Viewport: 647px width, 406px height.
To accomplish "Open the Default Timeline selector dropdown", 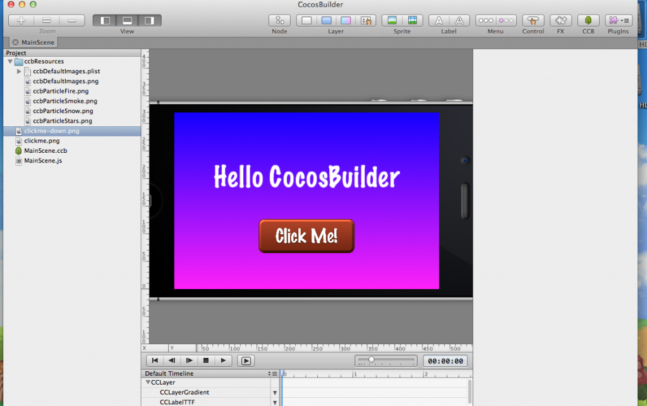I will click(272, 373).
